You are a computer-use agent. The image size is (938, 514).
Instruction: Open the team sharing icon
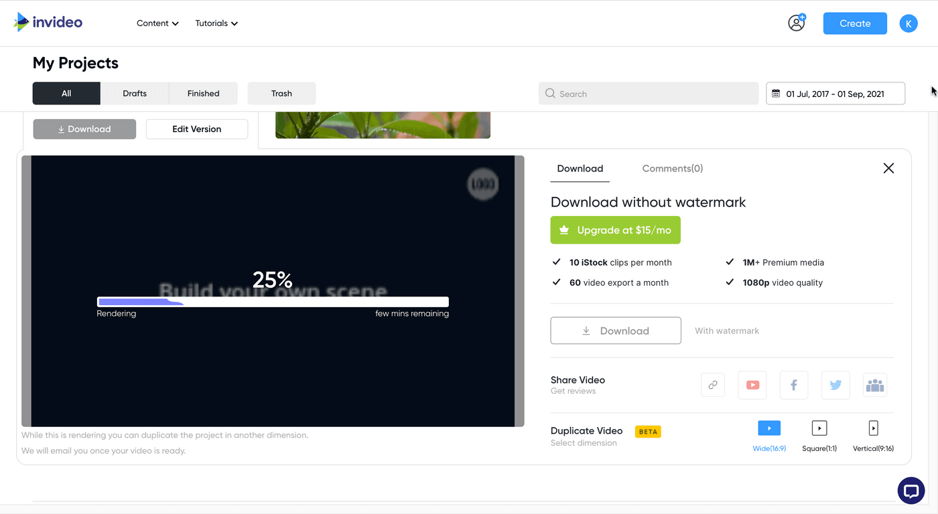875,385
